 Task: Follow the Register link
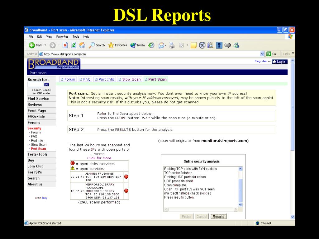tap(261, 61)
